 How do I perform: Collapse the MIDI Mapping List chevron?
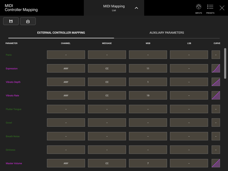point(136,8)
